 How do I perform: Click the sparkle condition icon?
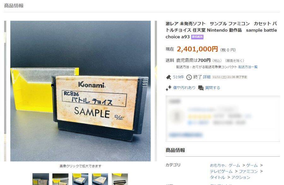[x=169, y=88]
